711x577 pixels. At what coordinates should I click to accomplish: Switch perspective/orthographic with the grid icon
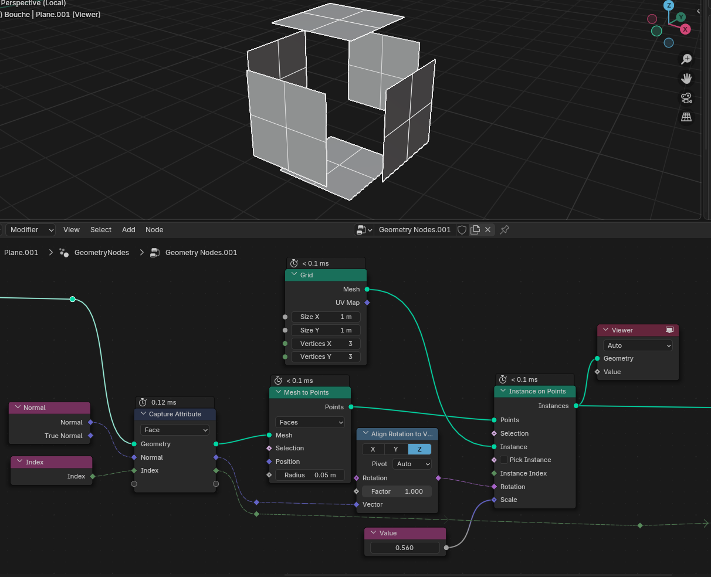(686, 117)
